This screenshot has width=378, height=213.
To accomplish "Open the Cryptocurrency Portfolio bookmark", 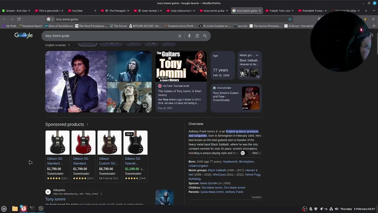I will pyautogui.click(x=180, y=26).
